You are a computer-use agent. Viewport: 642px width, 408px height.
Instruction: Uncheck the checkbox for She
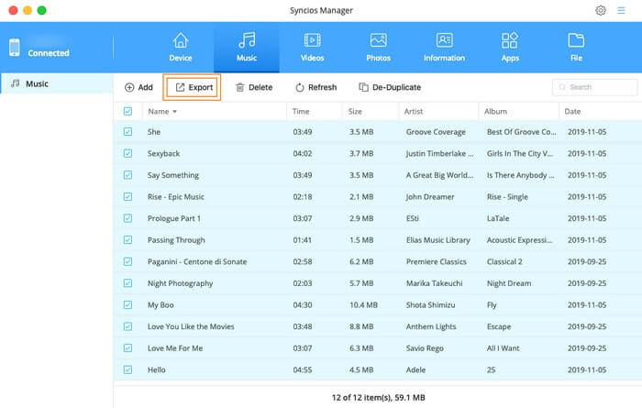coord(127,132)
